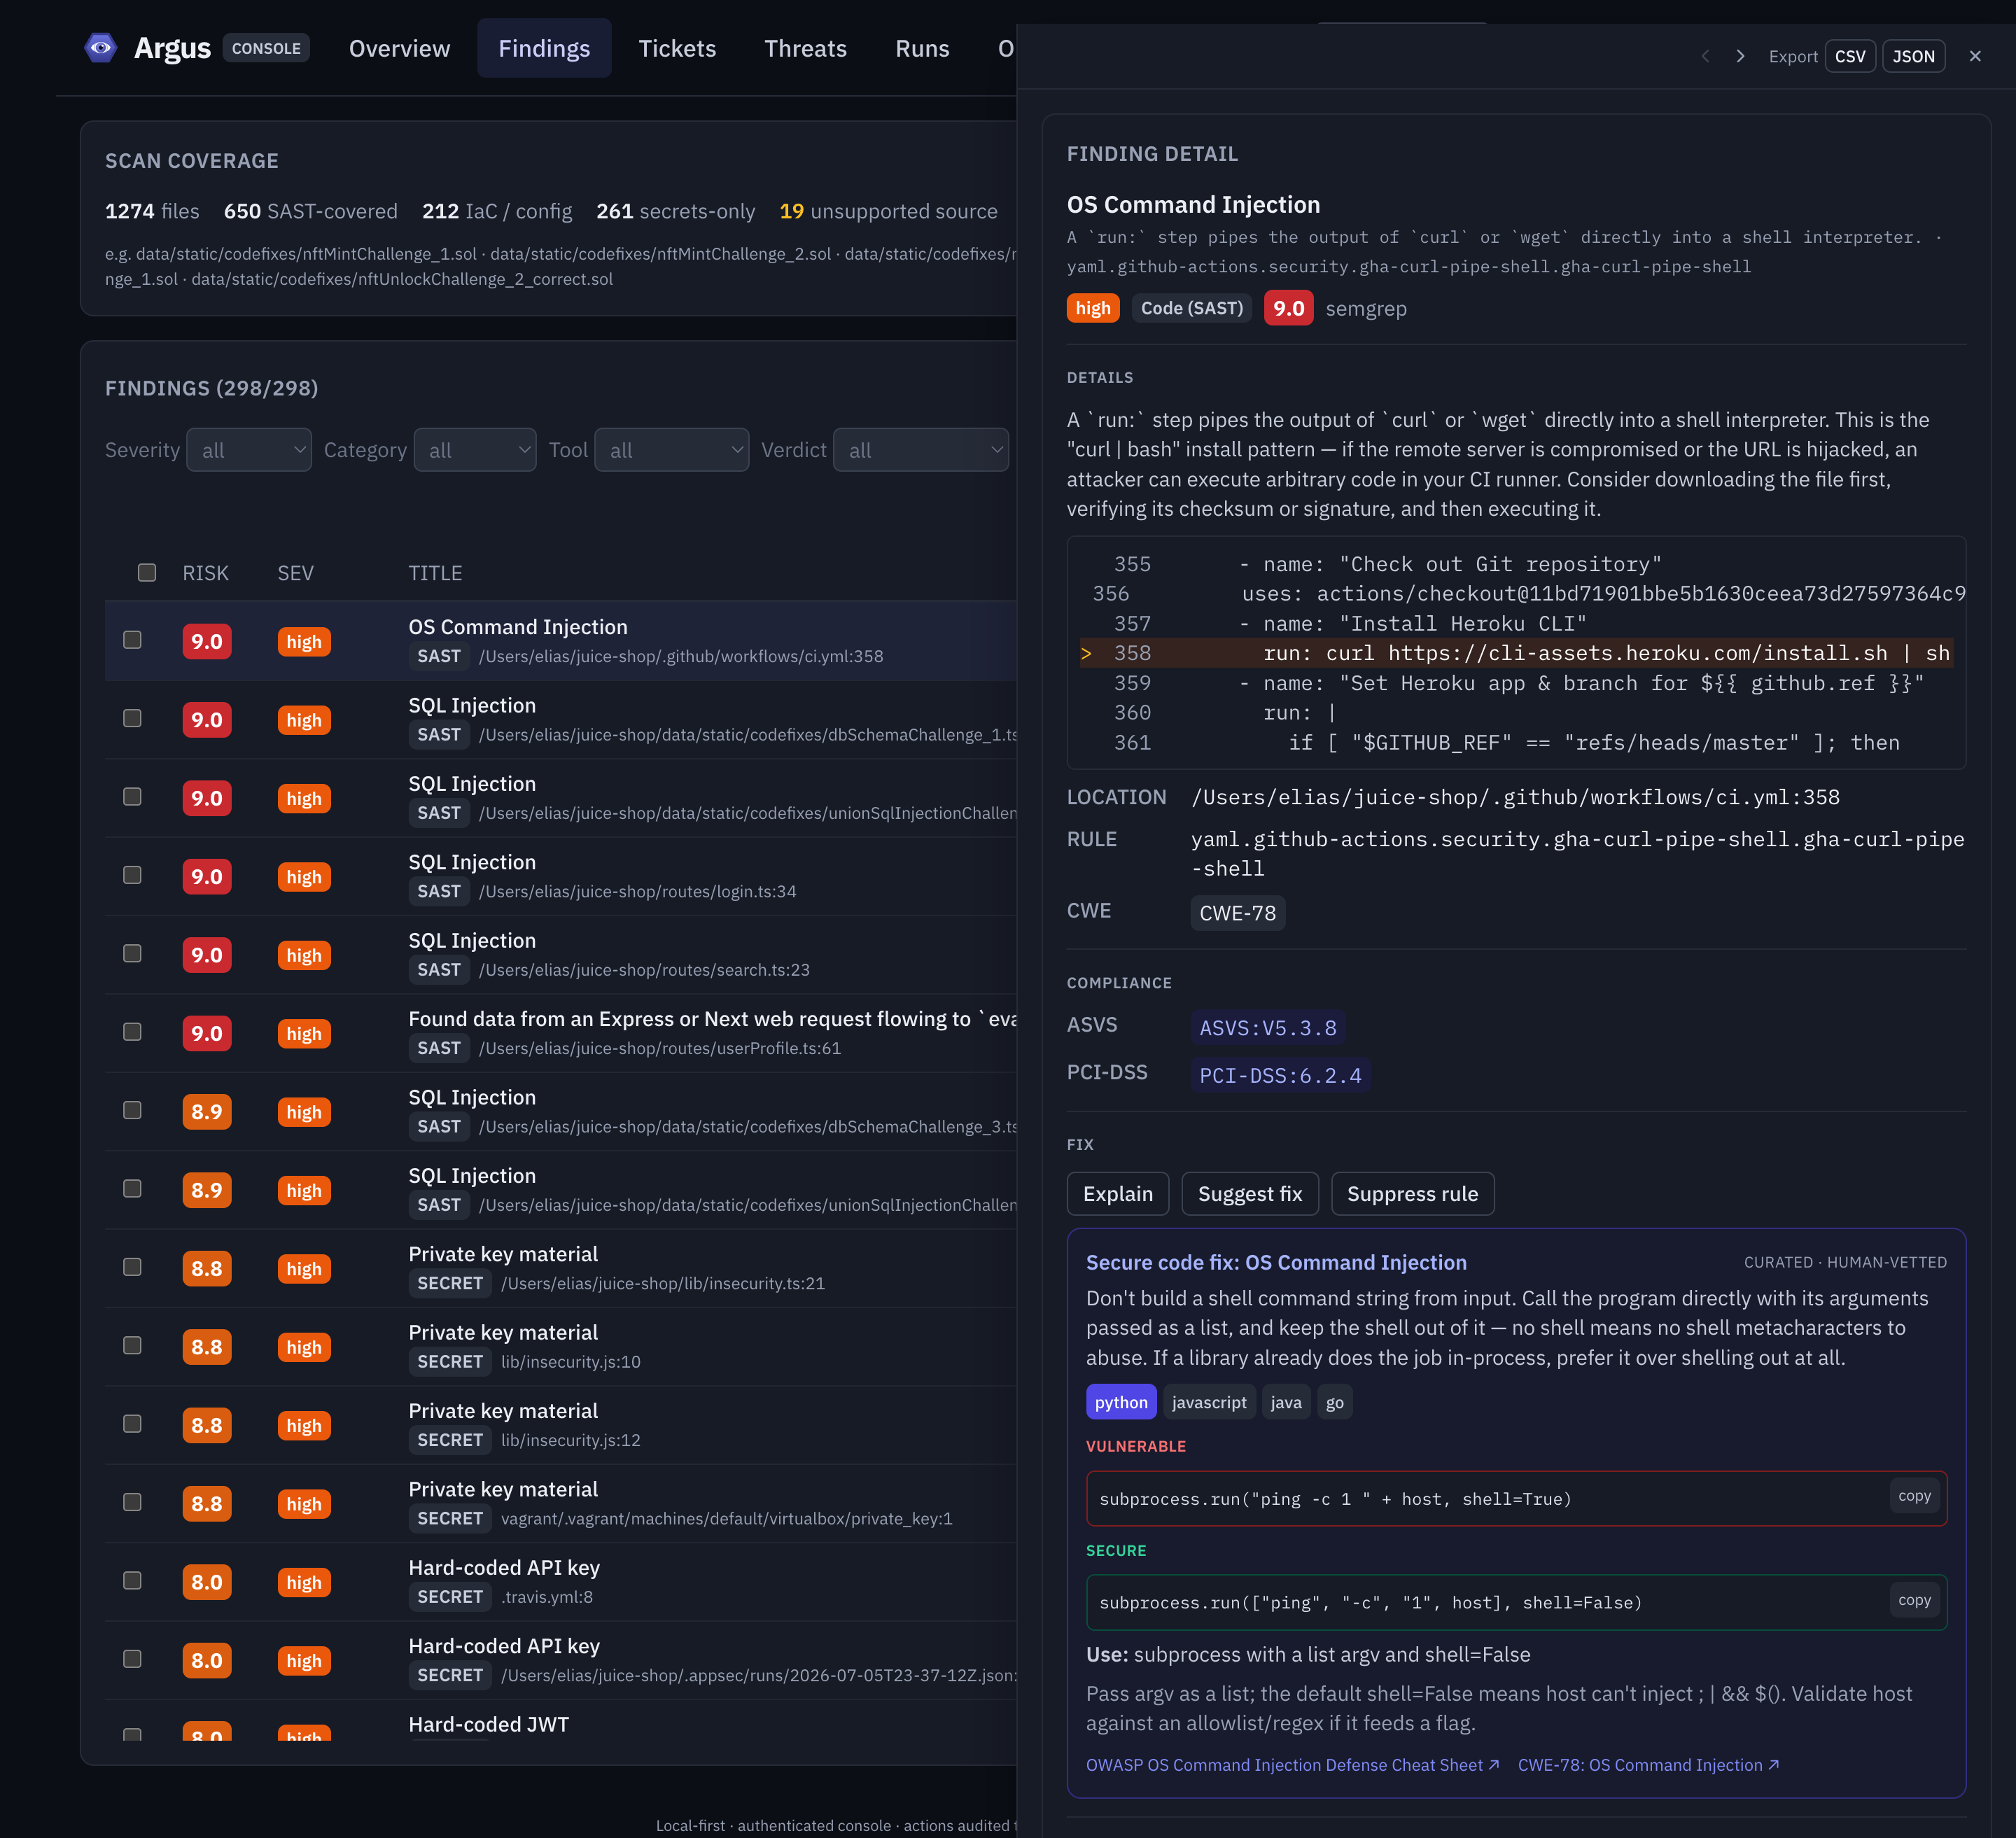Screen dimensions: 2016x1838
Task: Close the finding detail panel
Action: coord(1975,56)
